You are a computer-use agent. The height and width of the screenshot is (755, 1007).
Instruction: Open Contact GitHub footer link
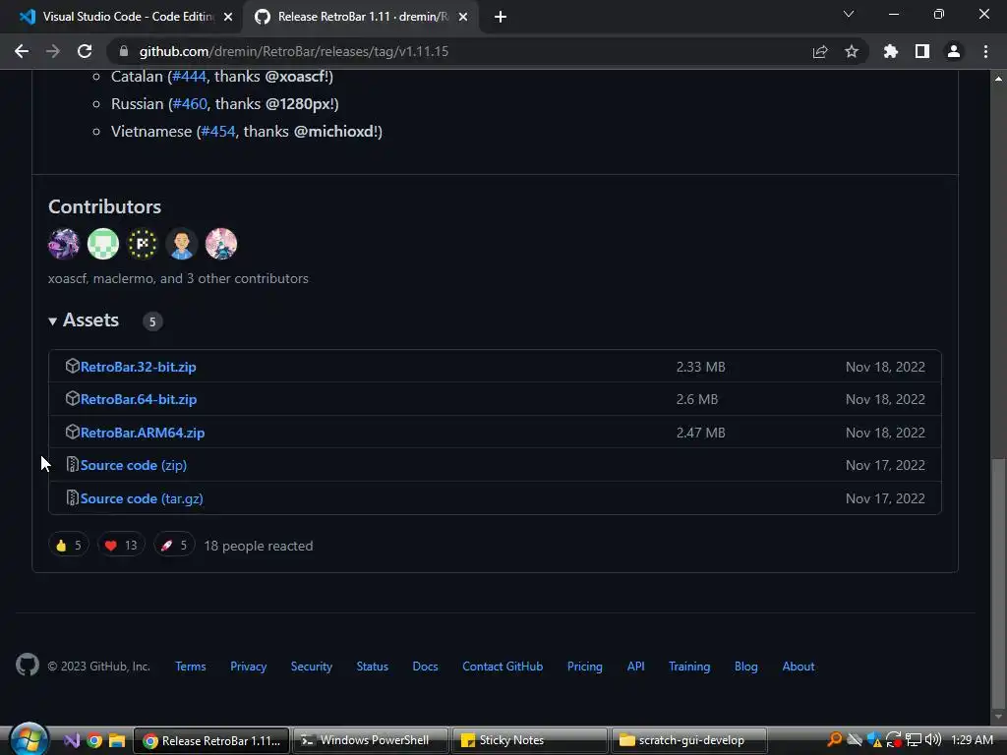coord(503,667)
